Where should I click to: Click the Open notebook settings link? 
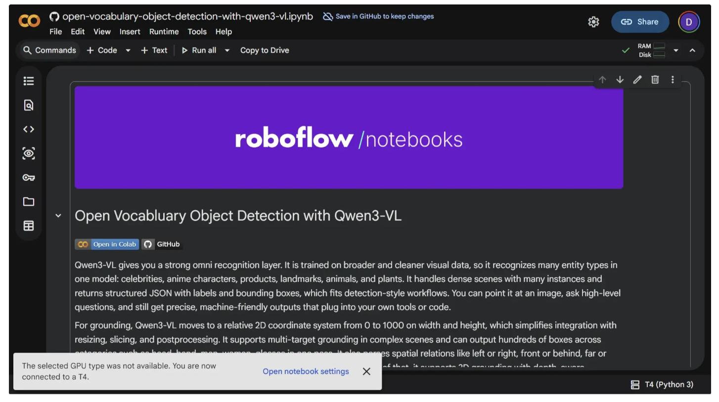click(306, 371)
